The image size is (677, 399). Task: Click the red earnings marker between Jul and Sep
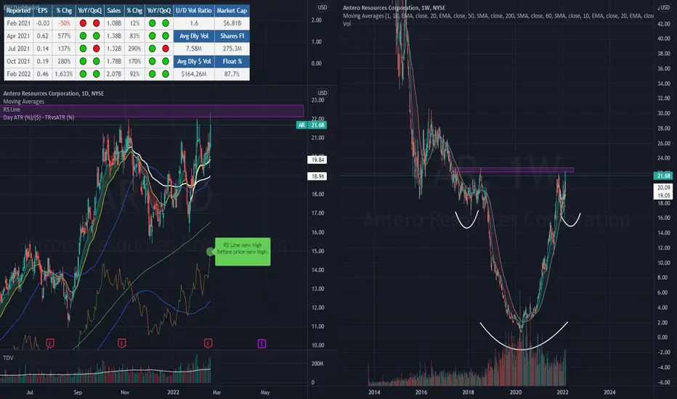[x=50, y=343]
